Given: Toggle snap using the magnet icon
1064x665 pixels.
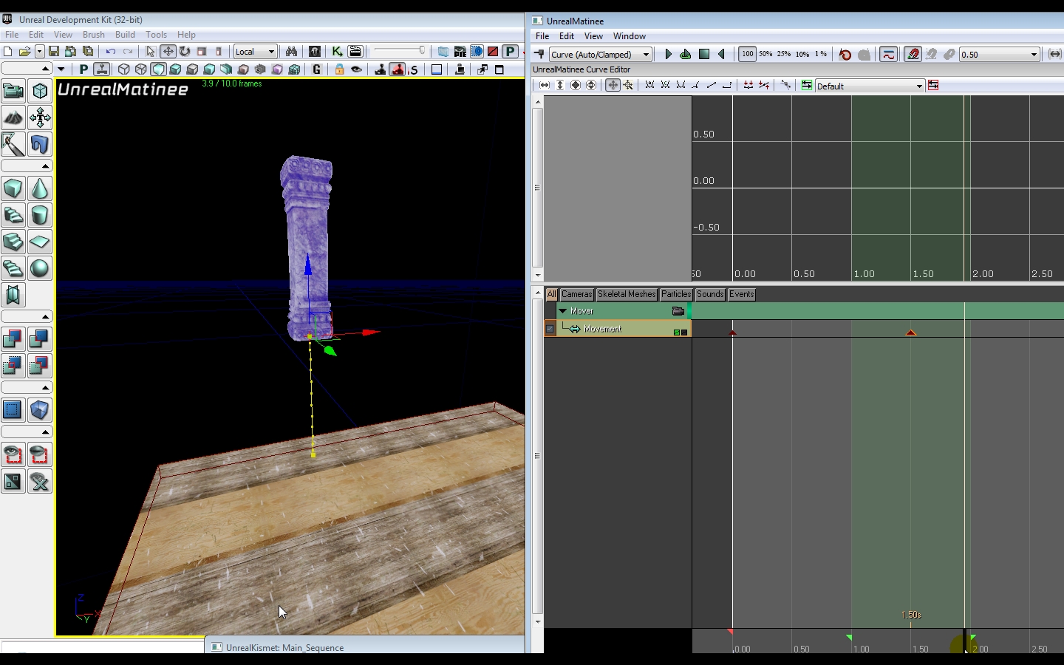Looking at the screenshot, I should coord(913,54).
